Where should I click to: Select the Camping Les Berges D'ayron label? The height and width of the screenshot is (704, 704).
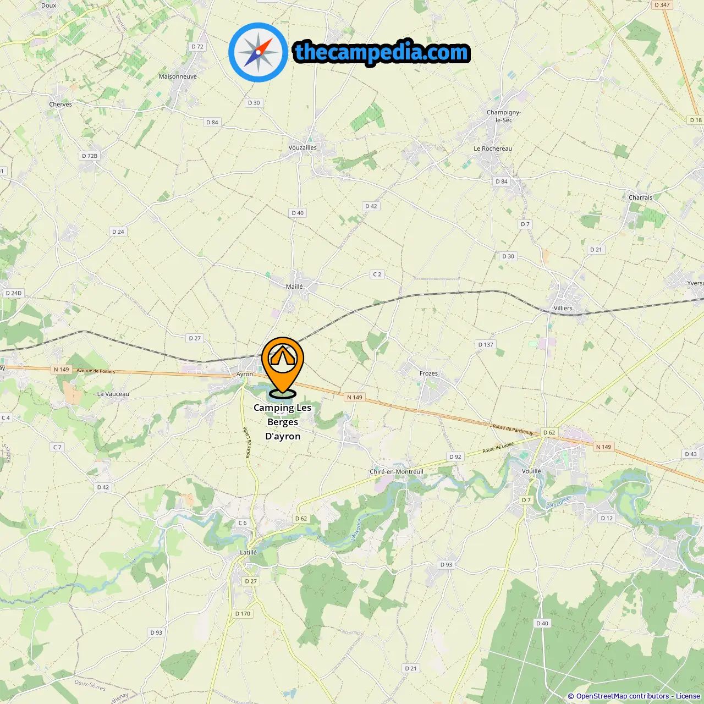coord(283,422)
